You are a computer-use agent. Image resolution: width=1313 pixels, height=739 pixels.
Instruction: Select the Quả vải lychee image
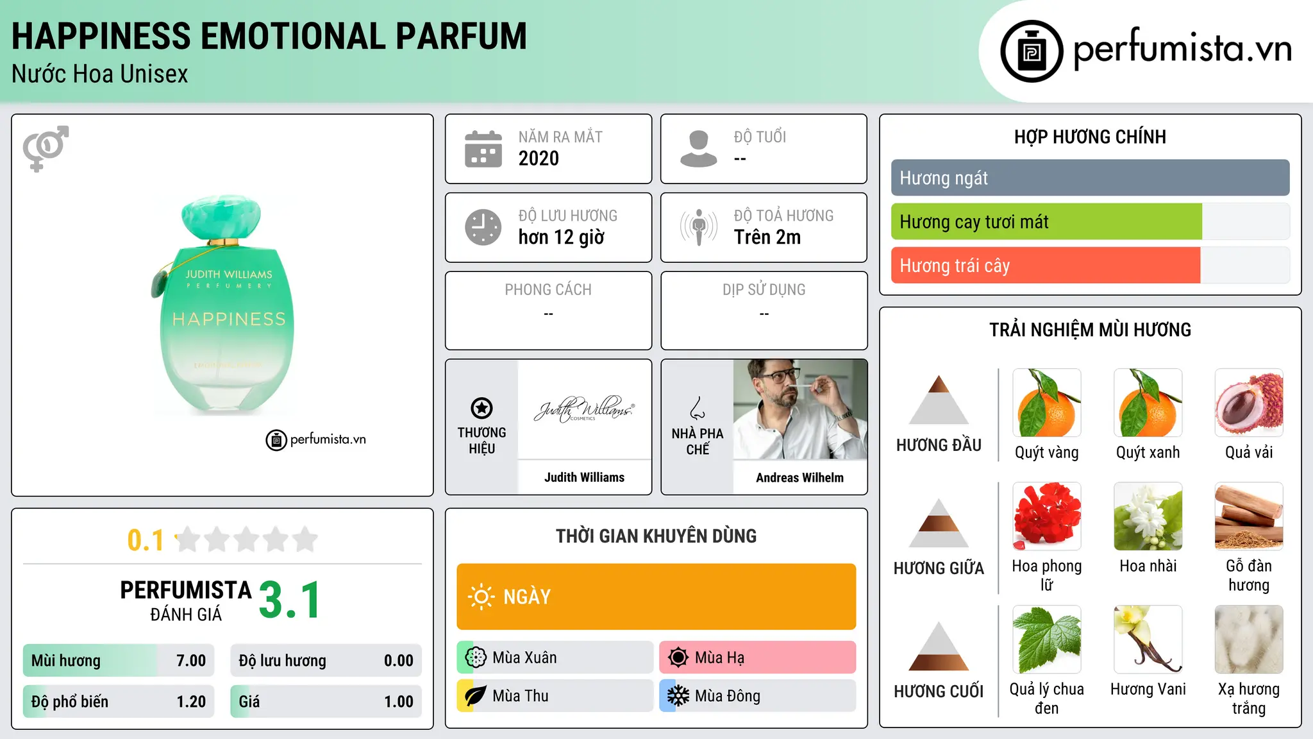point(1249,403)
